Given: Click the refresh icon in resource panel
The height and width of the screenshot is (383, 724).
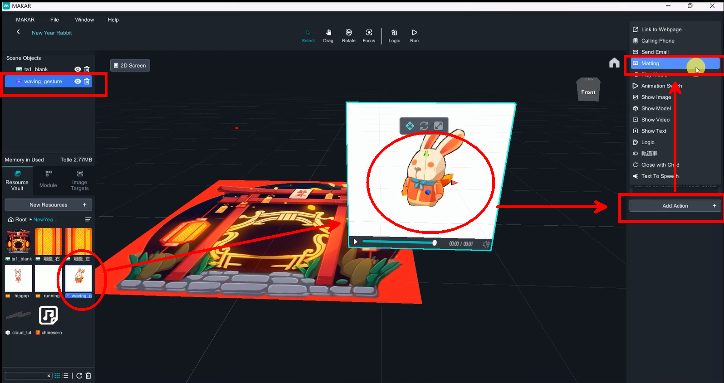Looking at the screenshot, I should 79,376.
